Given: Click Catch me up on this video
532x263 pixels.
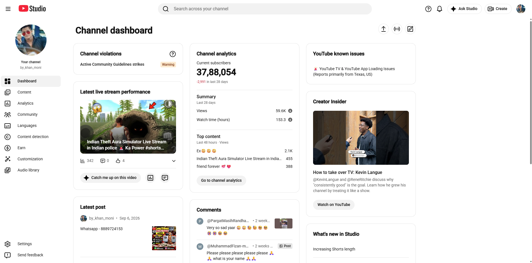Looking at the screenshot, I should (x=111, y=178).
